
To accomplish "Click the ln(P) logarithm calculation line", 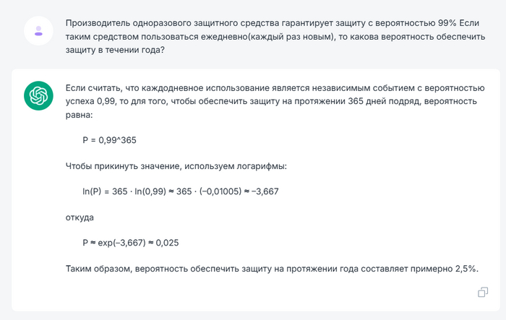I will click(x=181, y=191).
